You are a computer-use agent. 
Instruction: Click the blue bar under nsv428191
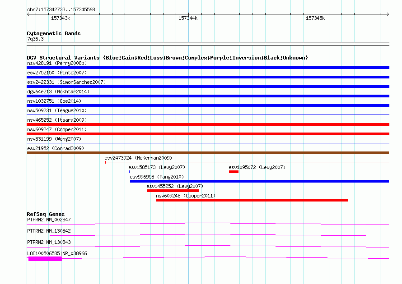click(208, 68)
